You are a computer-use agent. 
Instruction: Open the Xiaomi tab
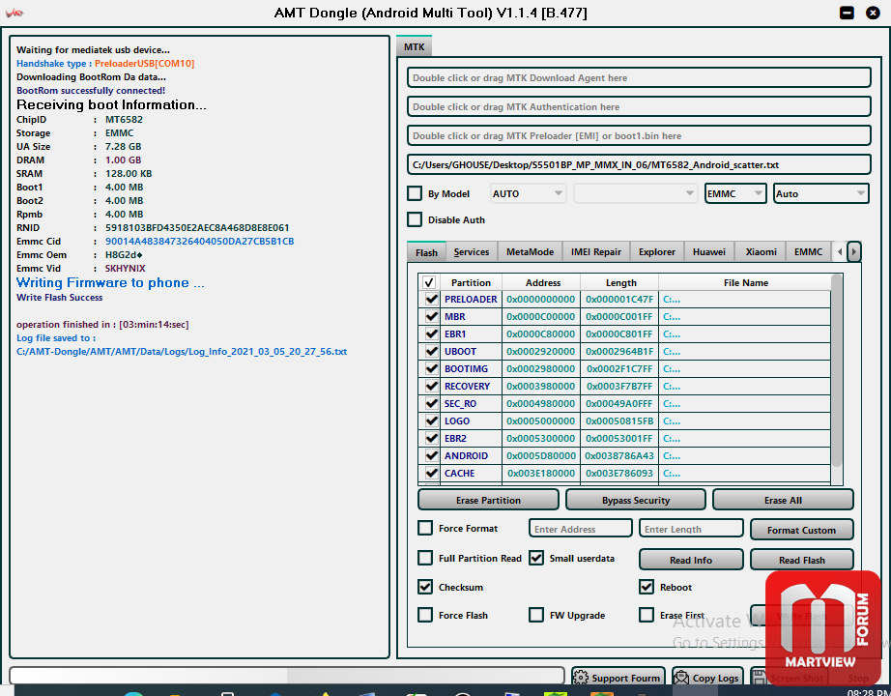[x=761, y=252]
